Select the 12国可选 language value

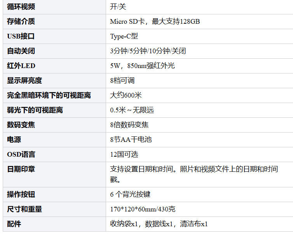coord(124,154)
